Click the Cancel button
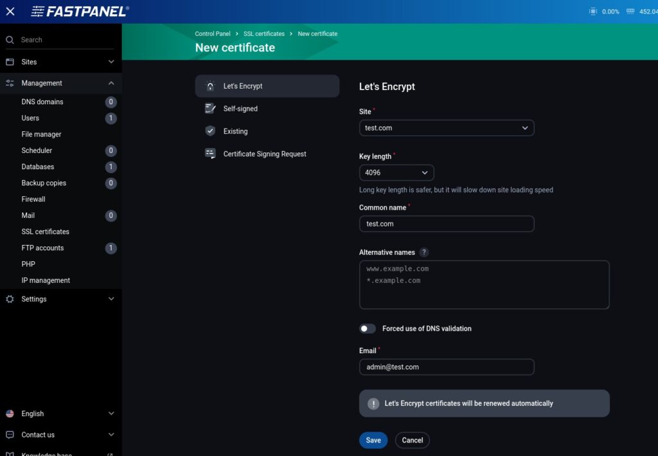The image size is (658, 456). (412, 440)
